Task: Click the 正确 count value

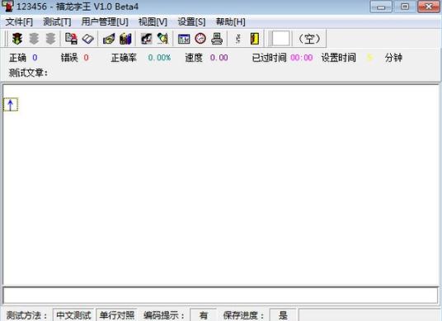Action: click(x=35, y=58)
